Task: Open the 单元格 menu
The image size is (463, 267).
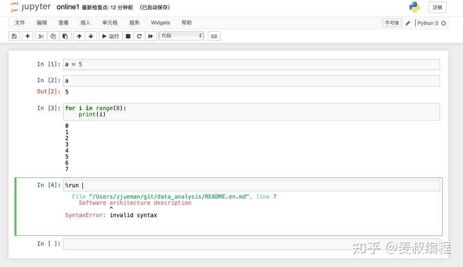Action: (110, 22)
